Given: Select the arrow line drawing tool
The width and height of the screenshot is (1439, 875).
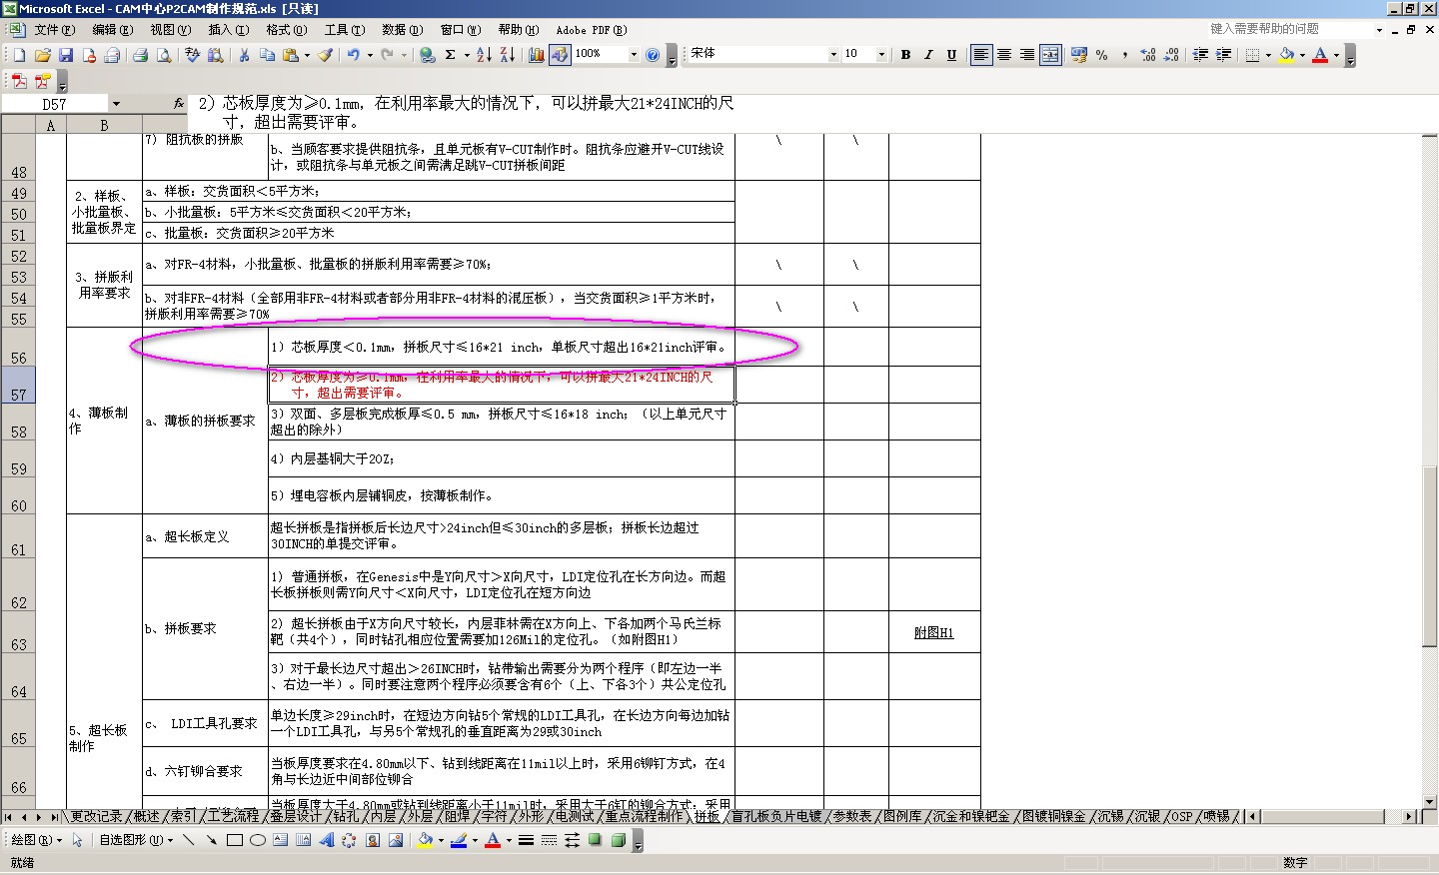Looking at the screenshot, I should click(212, 840).
